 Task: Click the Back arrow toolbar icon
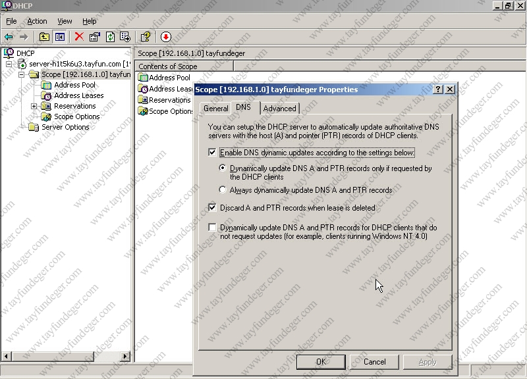click(9, 37)
